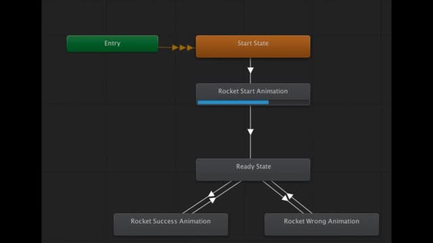Select the Rocket Start Animation state
This screenshot has width=433, height=243.
point(253,94)
